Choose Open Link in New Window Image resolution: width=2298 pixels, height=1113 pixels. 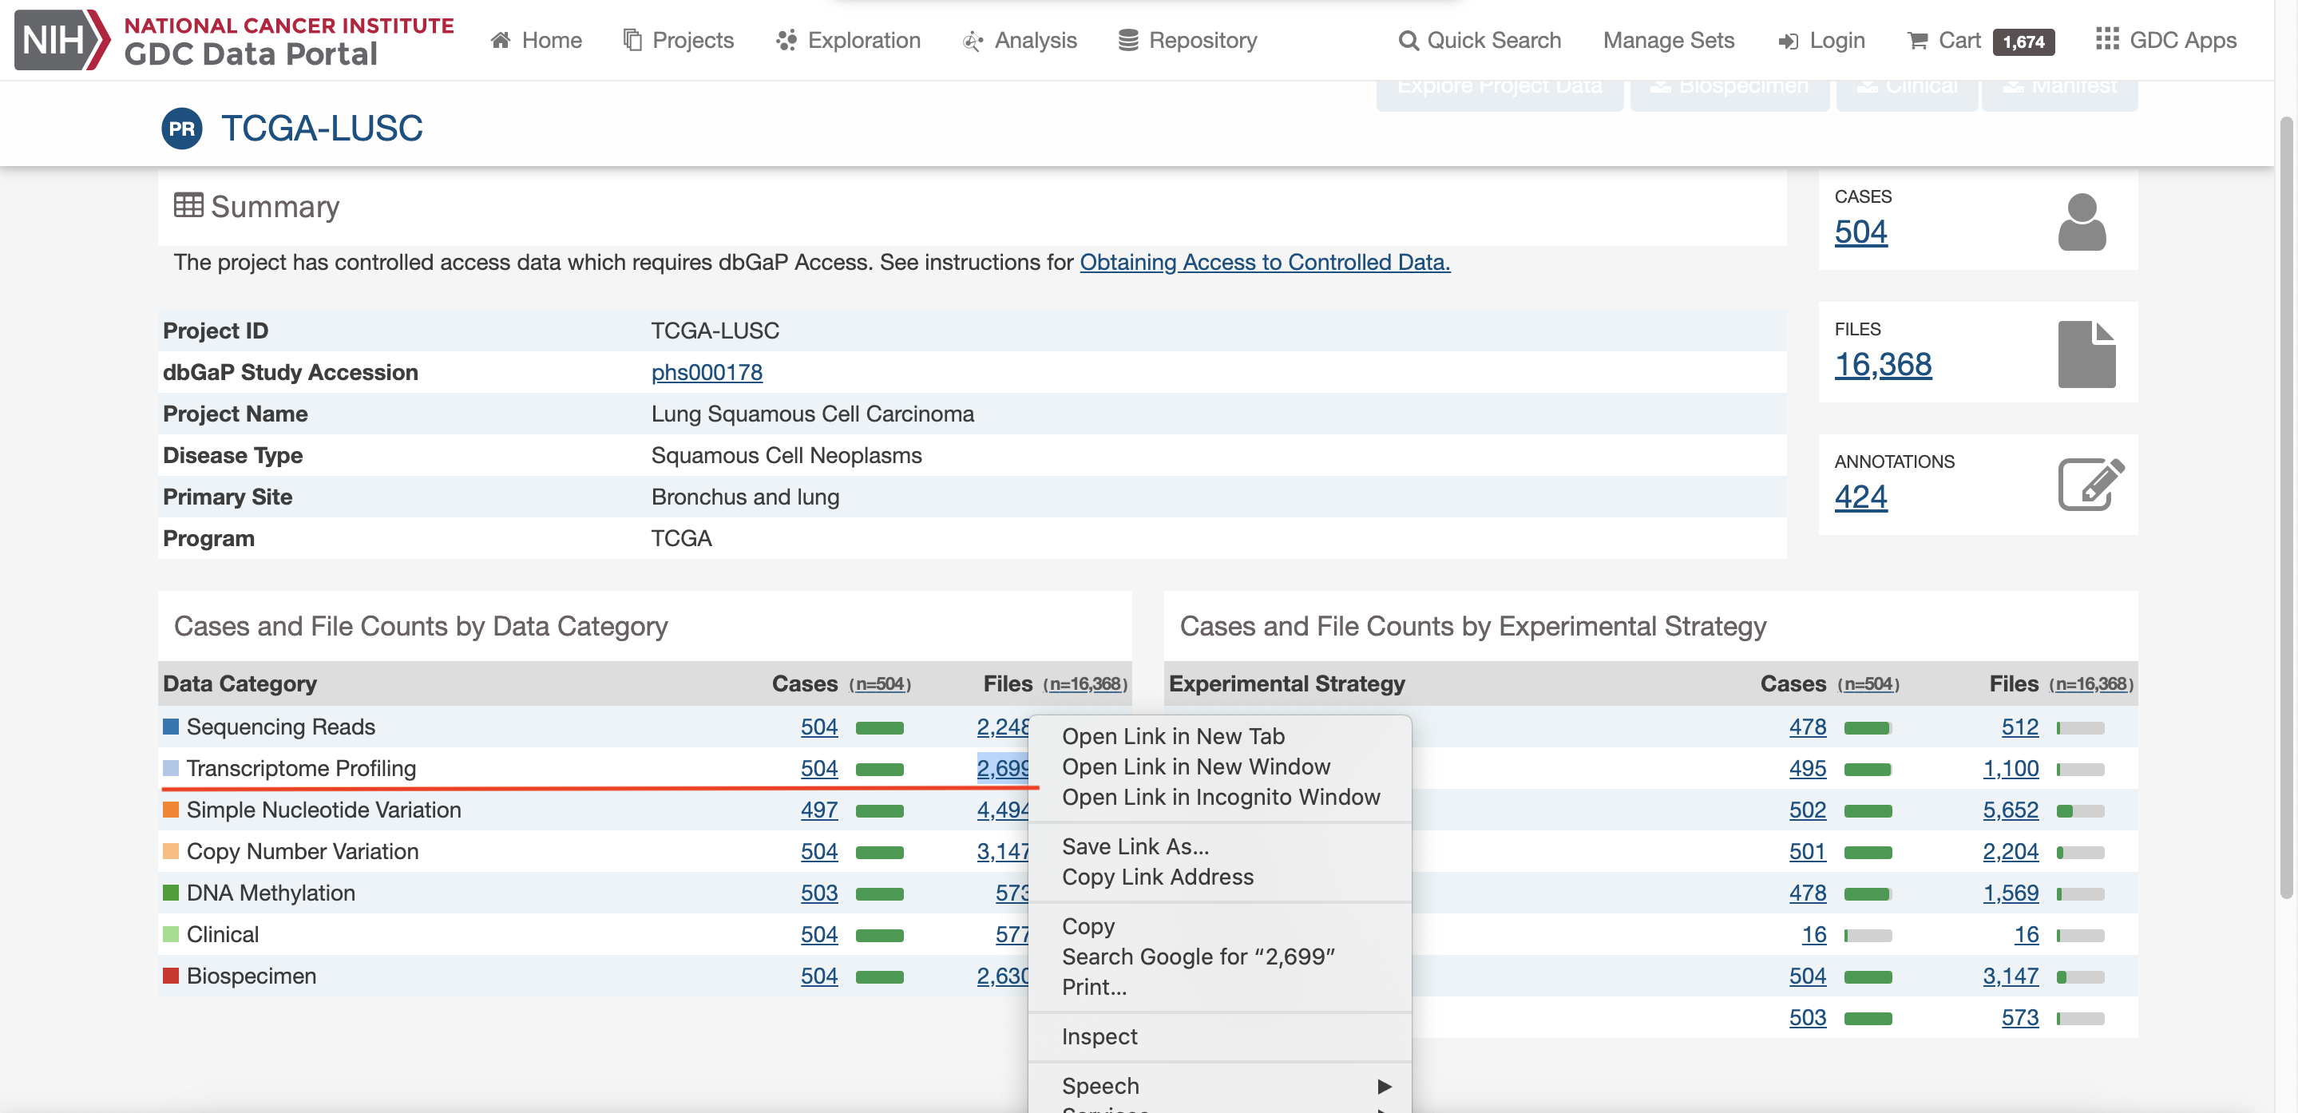coord(1219,766)
